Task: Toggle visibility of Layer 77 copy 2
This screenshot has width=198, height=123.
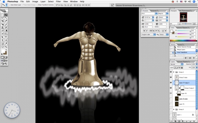Action: tap(171, 83)
